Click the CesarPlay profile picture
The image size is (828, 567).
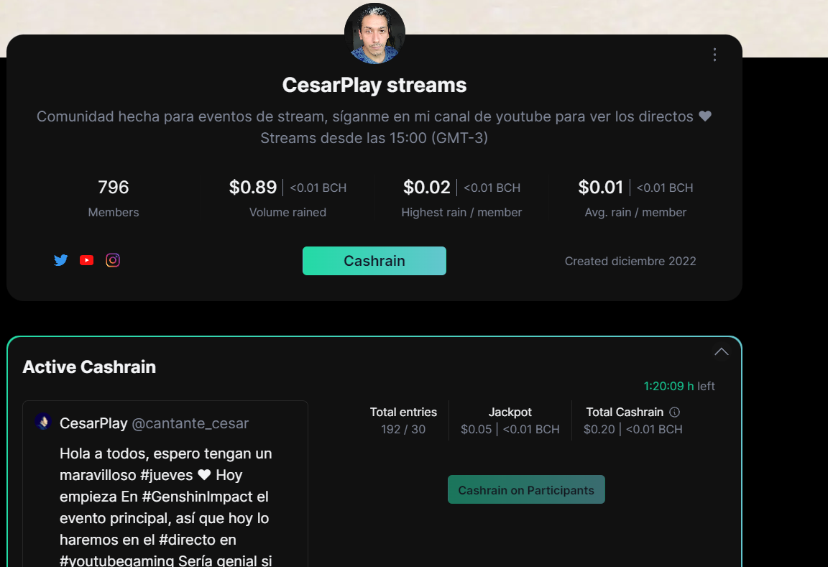(x=375, y=34)
